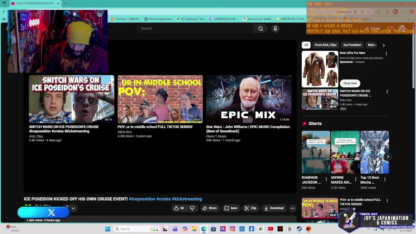Open Microsoft Teams taskbar icon
Screen dimensions: 416x234
175,229
